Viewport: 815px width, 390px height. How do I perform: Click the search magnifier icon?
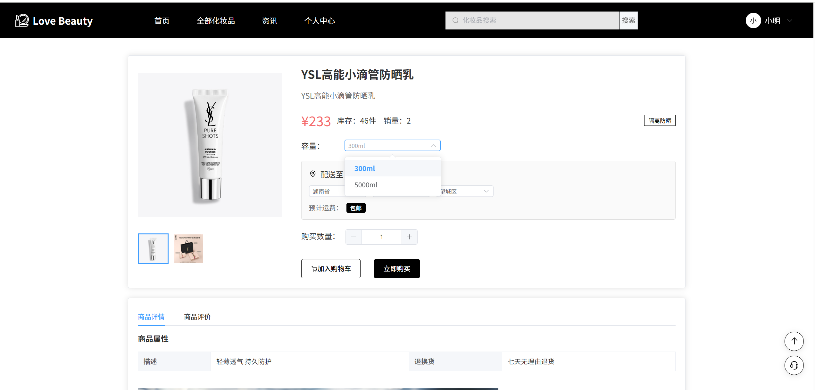click(x=455, y=20)
